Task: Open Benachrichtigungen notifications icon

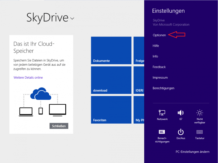Action: pyautogui.click(x=162, y=136)
